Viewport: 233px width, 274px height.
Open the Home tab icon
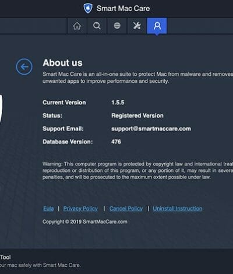[x=77, y=26]
